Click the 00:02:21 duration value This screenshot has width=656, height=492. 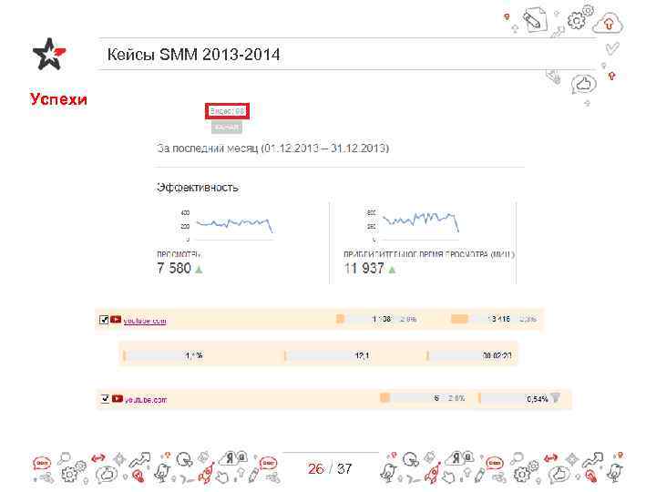[497, 355]
